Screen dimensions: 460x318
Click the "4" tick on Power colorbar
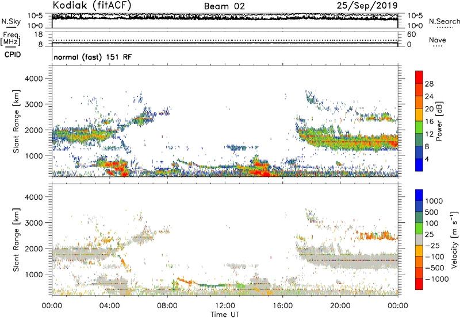pyautogui.click(x=427, y=160)
